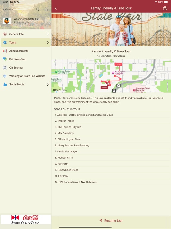Open Fair Newsfeed

(x=26, y=59)
